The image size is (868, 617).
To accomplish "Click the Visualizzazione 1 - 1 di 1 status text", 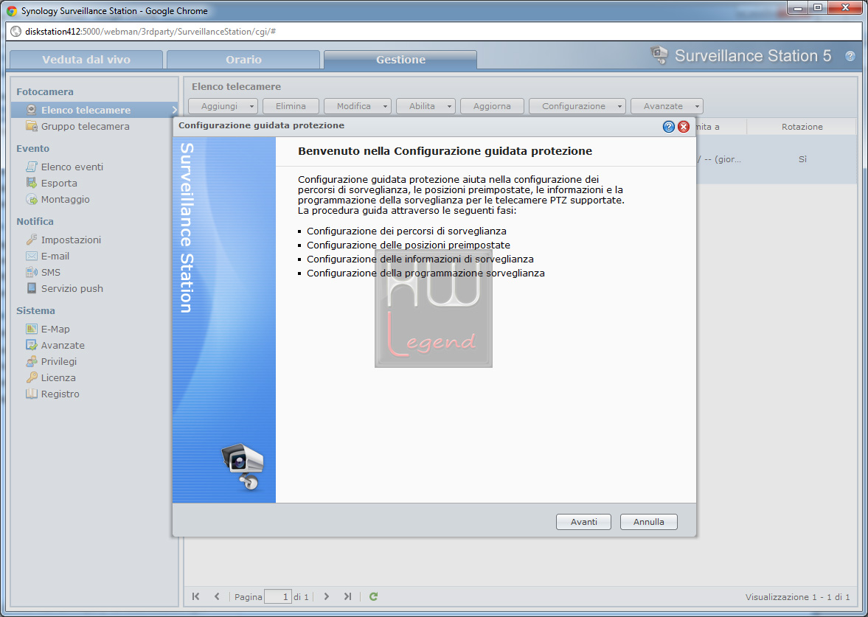I will pos(797,597).
